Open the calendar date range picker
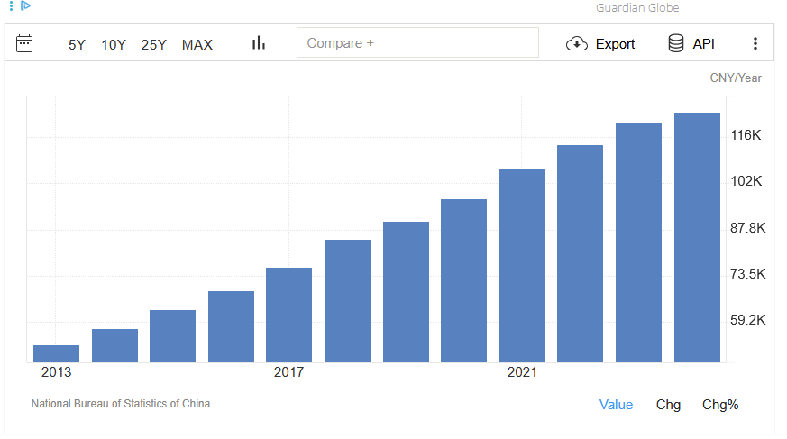This screenshot has width=787, height=439. click(x=24, y=43)
